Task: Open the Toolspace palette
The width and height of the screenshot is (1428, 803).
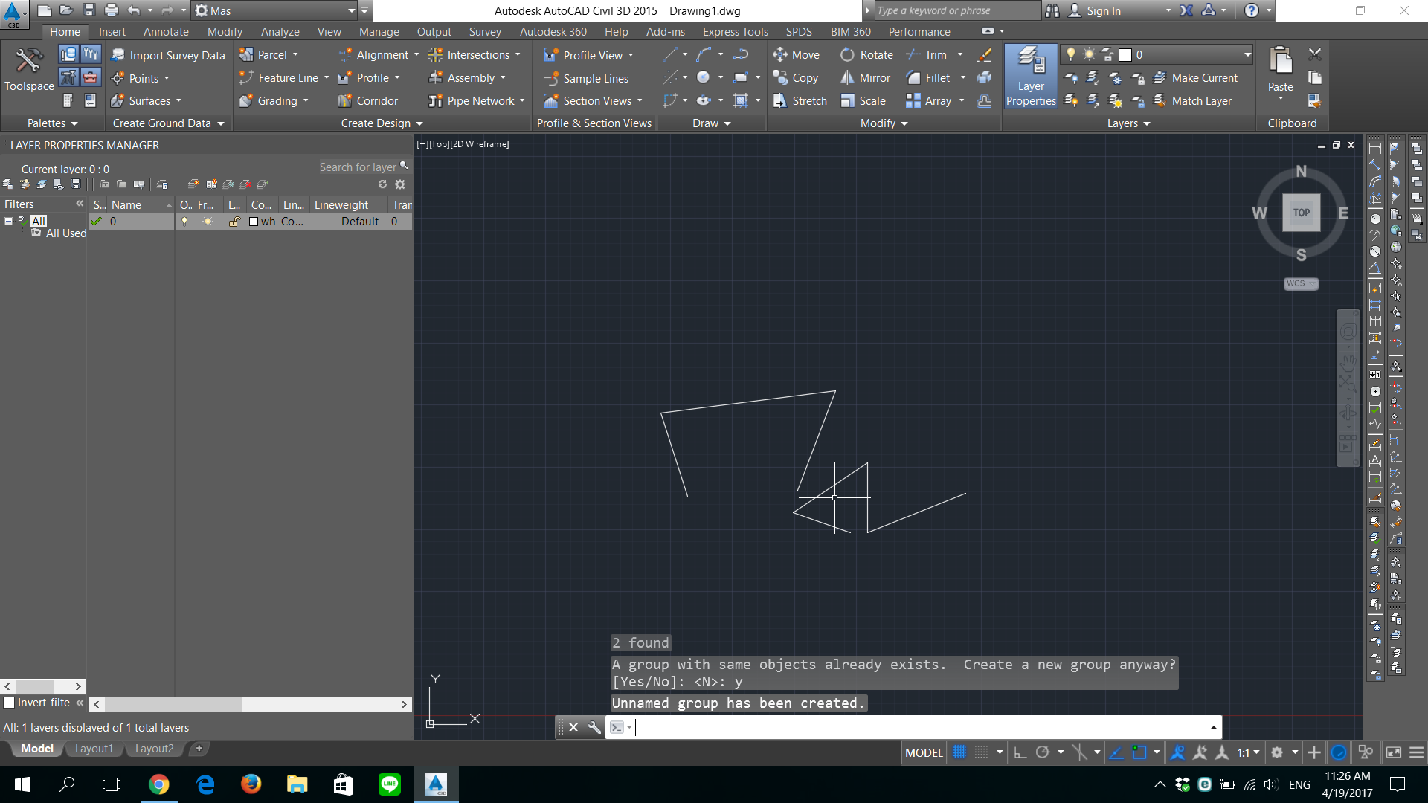Action: click(x=29, y=71)
